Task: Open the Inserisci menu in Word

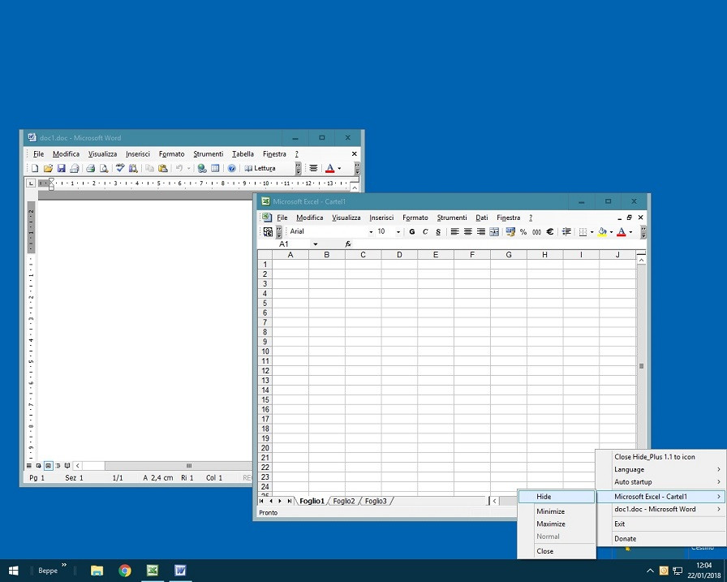Action: click(x=138, y=154)
